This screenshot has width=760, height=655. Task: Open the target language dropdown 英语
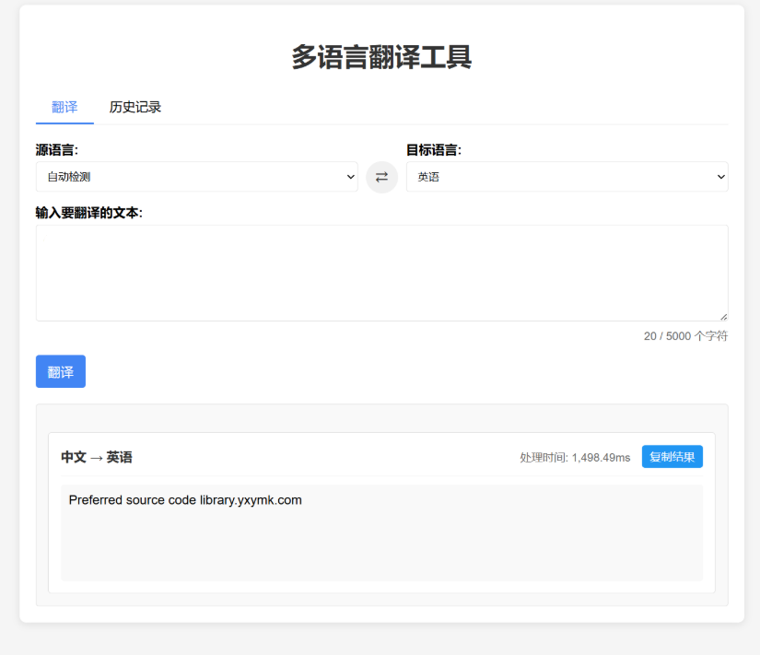click(x=567, y=177)
